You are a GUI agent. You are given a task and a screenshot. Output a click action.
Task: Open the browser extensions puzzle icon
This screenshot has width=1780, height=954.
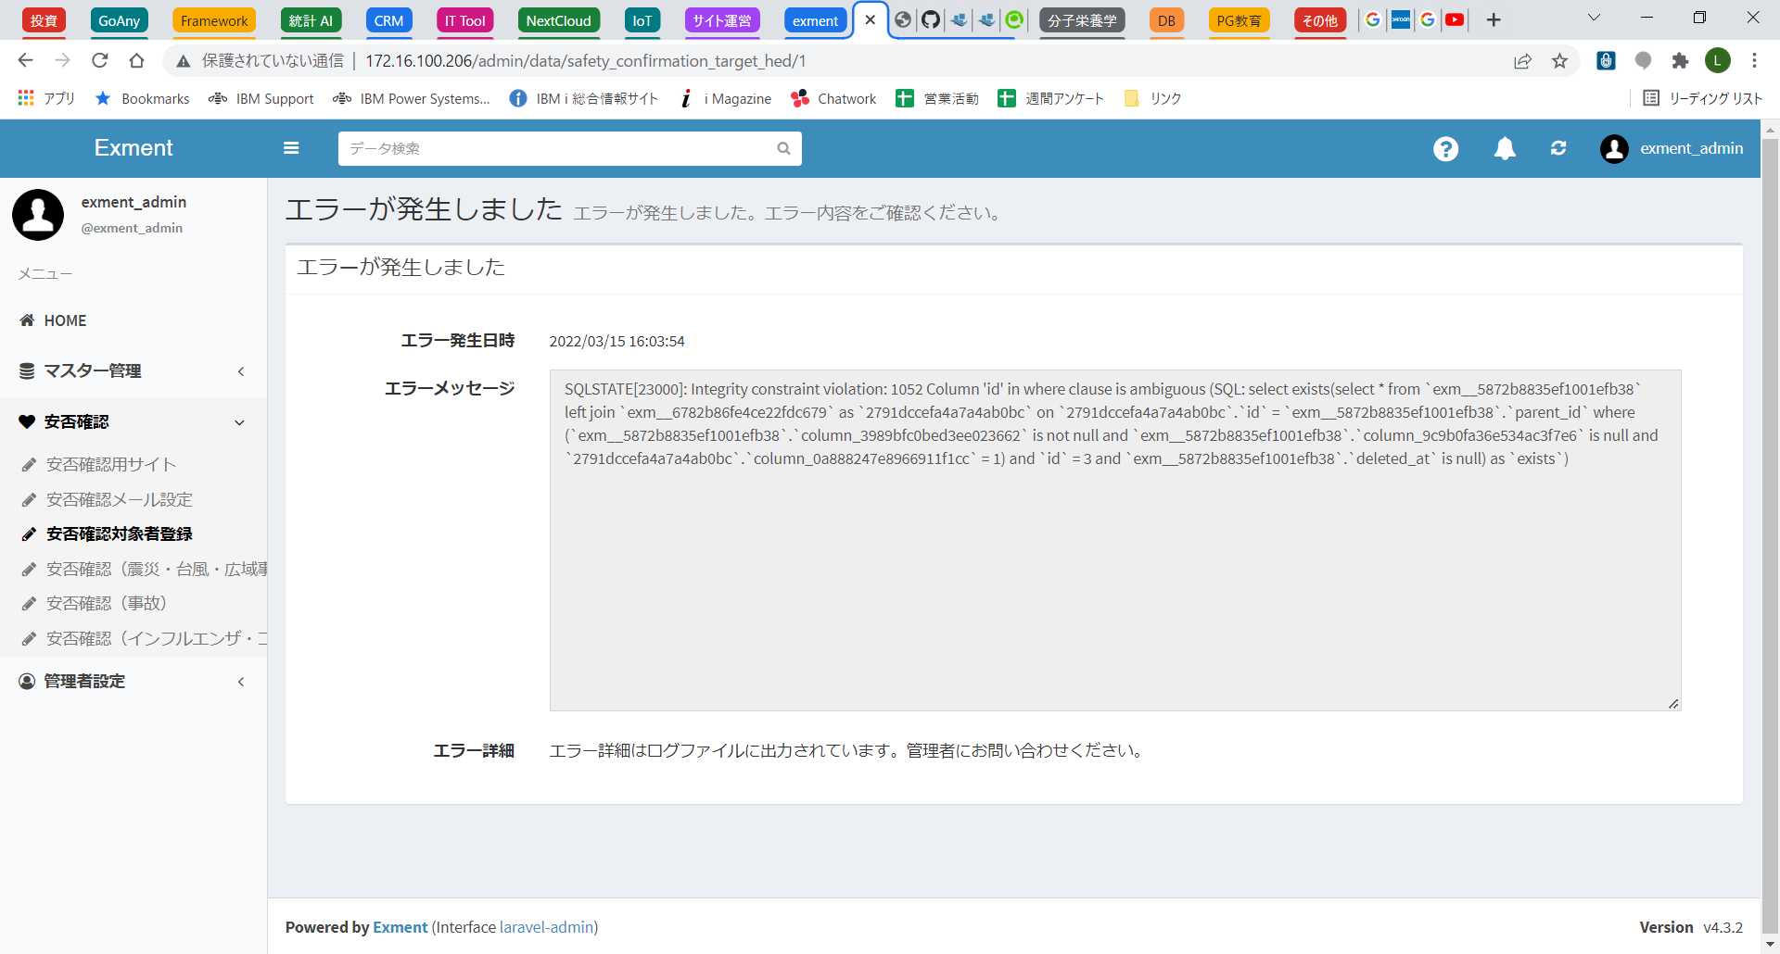pyautogui.click(x=1681, y=61)
